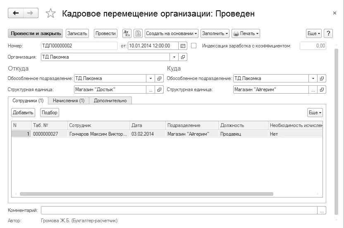The image size is (344, 228).
Task: Choose Откуда Структурная единица with ellipsis button
Action: click(150, 89)
